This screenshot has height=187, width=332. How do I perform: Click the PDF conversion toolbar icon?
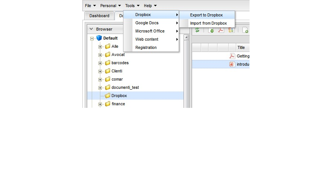click(x=221, y=30)
